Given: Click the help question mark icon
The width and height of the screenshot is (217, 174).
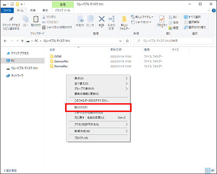Looking at the screenshot, I should click(214, 10).
